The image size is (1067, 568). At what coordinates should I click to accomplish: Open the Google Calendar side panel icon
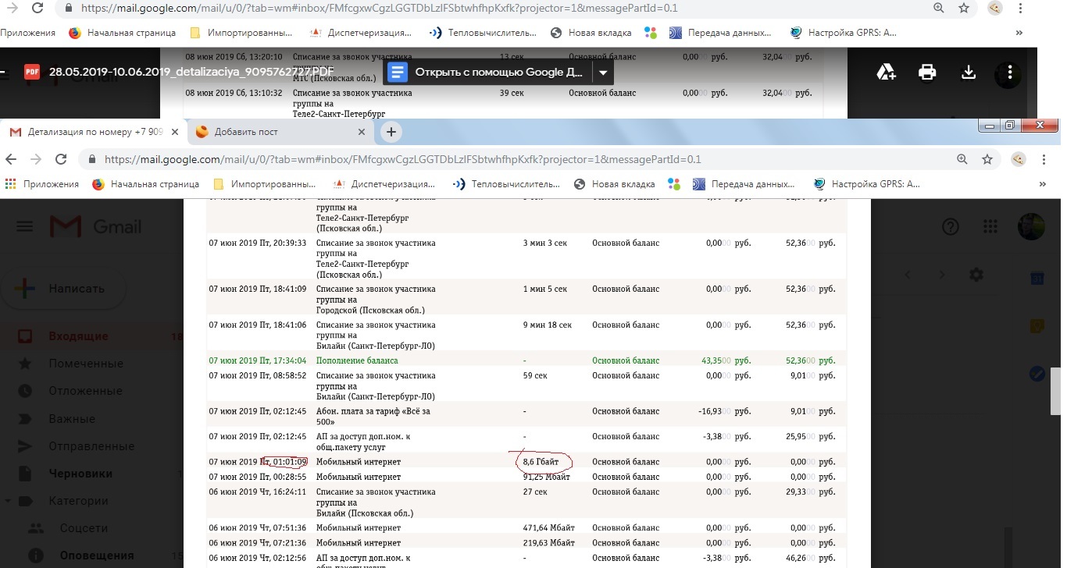click(1037, 279)
